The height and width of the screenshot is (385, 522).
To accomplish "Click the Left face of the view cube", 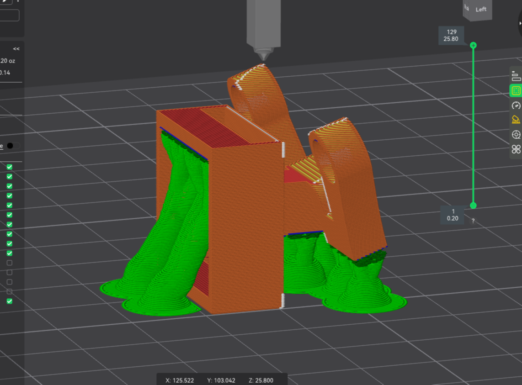I will point(481,9).
